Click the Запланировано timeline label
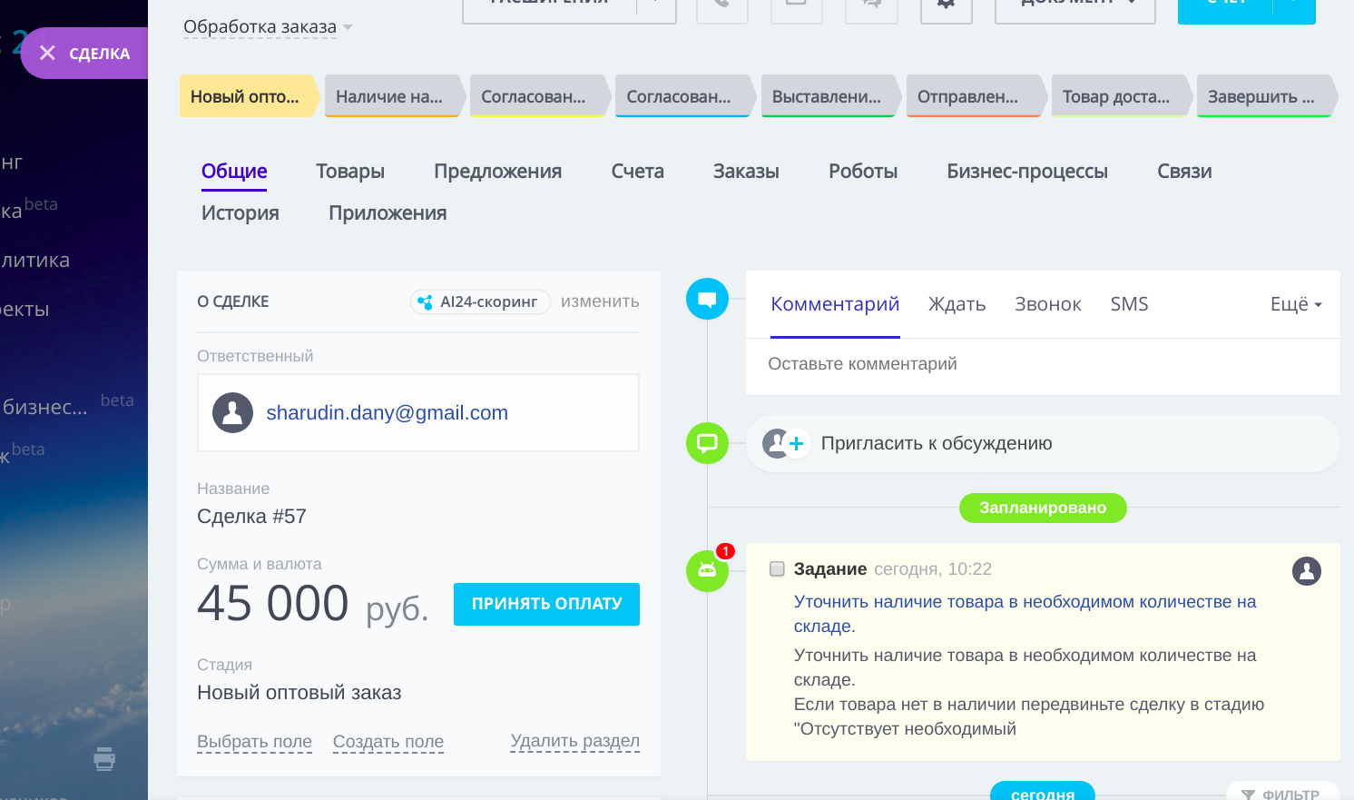1354x800 pixels. pos(1043,508)
